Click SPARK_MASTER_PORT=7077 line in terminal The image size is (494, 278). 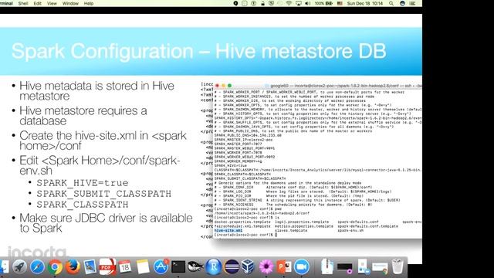pyautogui.click(x=239, y=144)
